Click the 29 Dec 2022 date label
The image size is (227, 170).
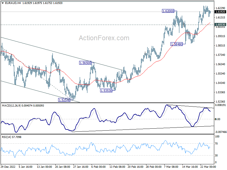click(x=8, y=167)
